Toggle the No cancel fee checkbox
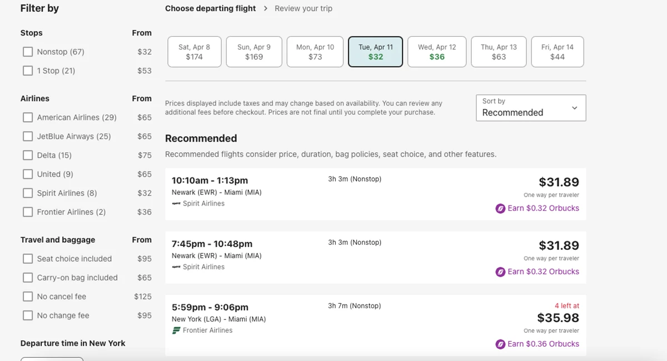667x361 pixels. click(x=28, y=297)
